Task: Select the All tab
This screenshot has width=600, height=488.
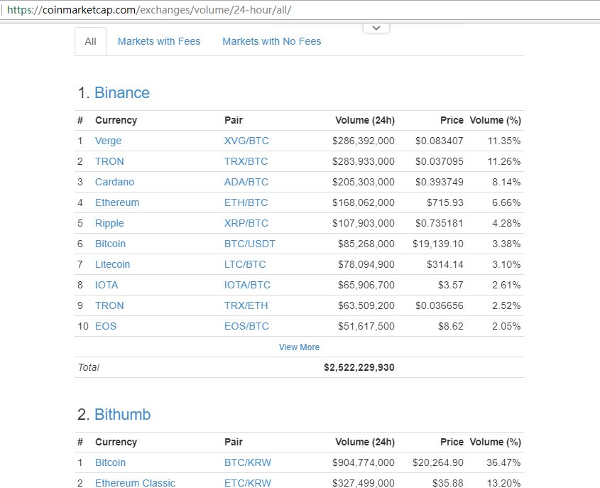Action: 90,41
